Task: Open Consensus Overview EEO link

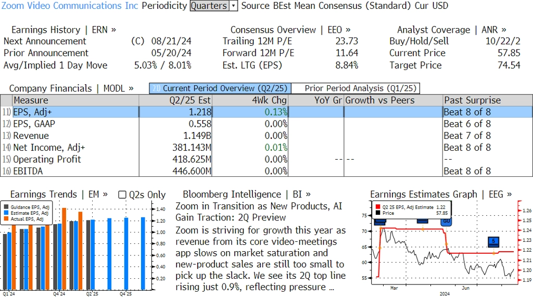Action: coord(290,30)
